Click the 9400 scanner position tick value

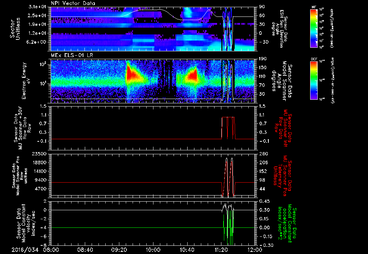41,180
